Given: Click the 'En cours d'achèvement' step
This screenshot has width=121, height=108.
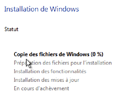Looking at the screenshot, I should click(41, 88).
